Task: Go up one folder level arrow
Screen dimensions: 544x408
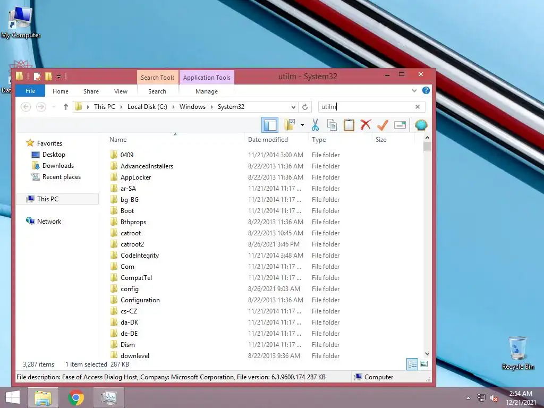Action: pyautogui.click(x=65, y=107)
